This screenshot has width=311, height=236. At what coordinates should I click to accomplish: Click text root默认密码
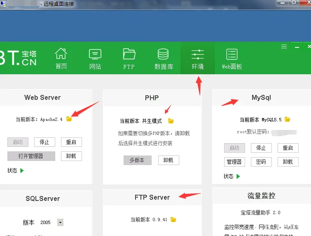(x=253, y=132)
